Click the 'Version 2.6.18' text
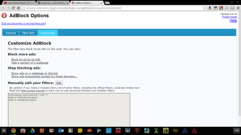Screen dimensions: 241x135 point(229,14)
